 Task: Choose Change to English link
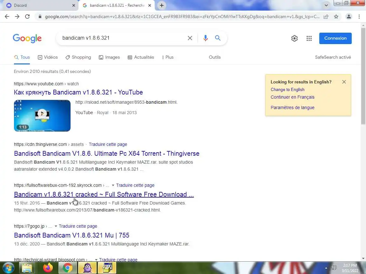[288, 90]
